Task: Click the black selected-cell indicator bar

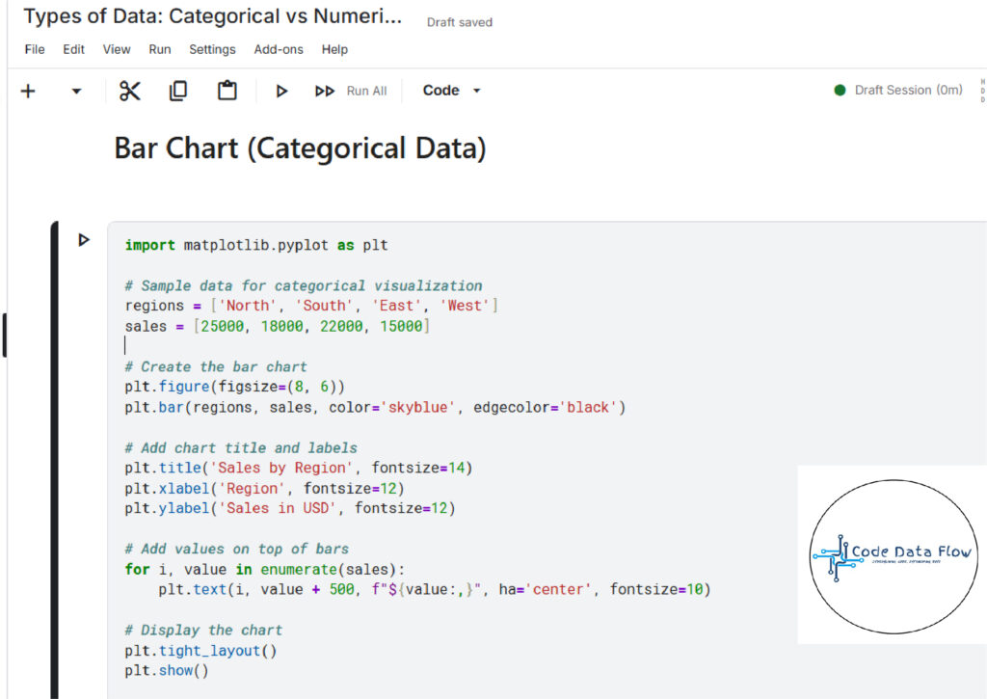Action: pos(54,460)
